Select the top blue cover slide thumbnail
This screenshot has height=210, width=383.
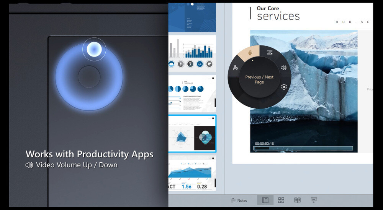coord(192,17)
